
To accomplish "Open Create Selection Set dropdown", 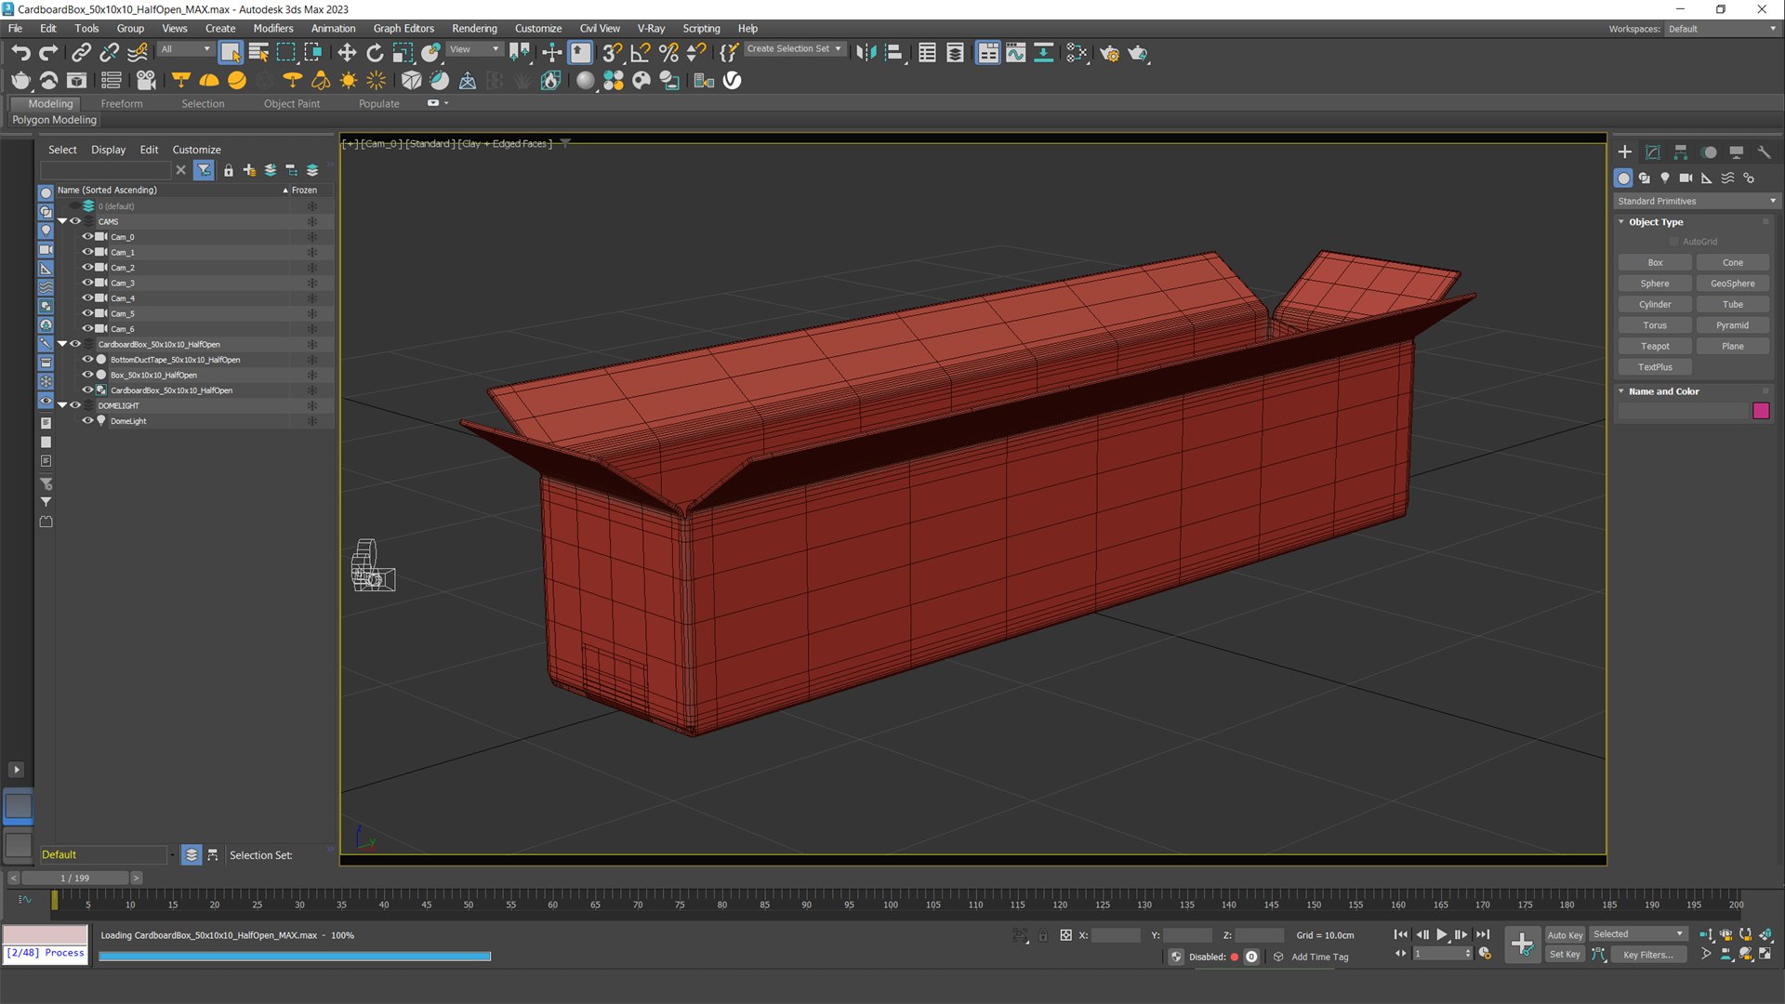I will pos(795,49).
